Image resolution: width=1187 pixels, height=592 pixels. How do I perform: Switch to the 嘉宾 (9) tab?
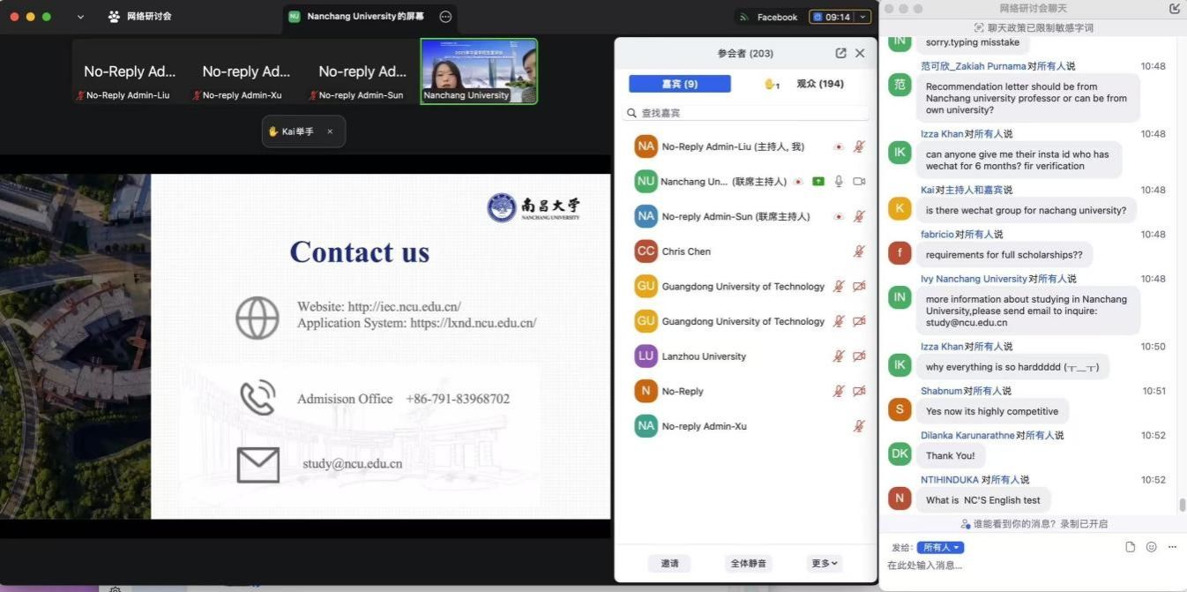(679, 84)
